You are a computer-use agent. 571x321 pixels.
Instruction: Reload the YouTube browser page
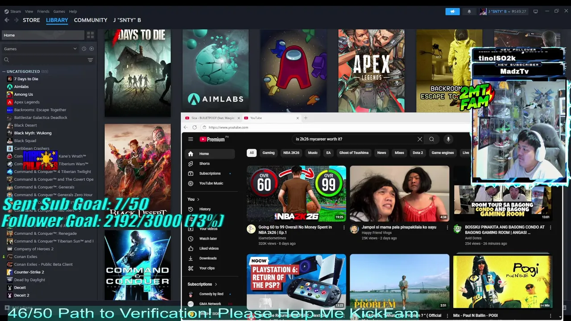coord(194,128)
